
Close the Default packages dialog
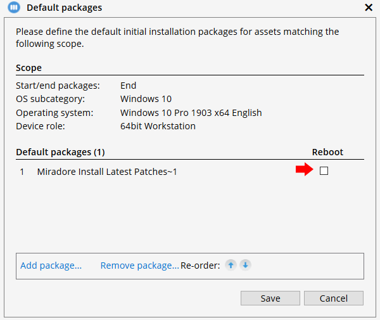click(369, 8)
